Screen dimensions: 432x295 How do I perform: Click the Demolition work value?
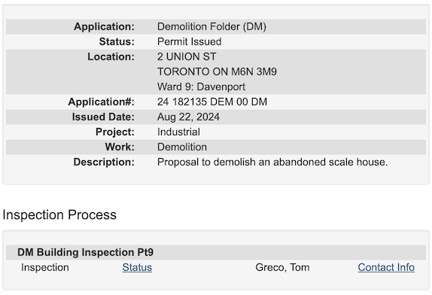182,147
